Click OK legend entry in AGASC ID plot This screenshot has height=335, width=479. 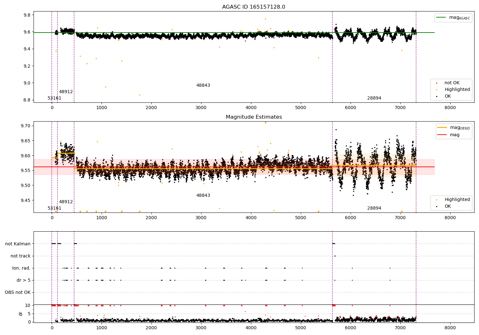point(448,96)
